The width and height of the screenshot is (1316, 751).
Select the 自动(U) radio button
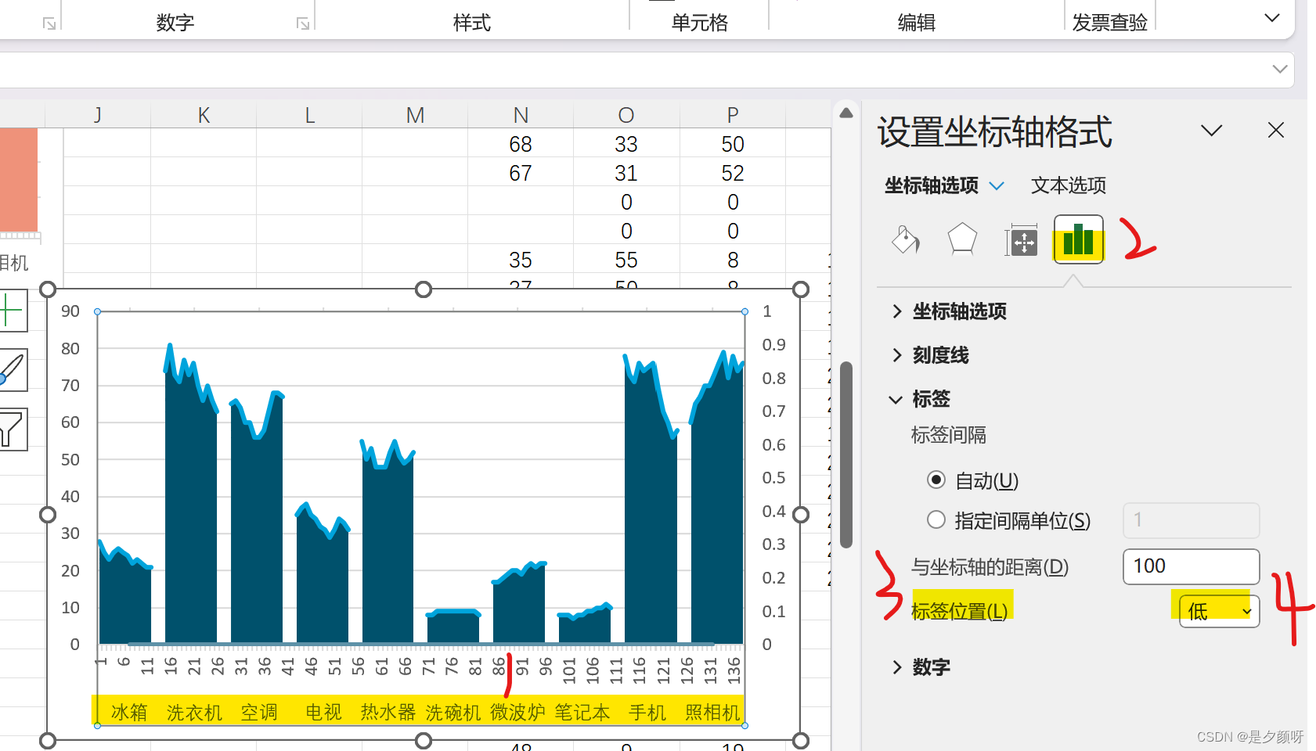[x=936, y=480]
